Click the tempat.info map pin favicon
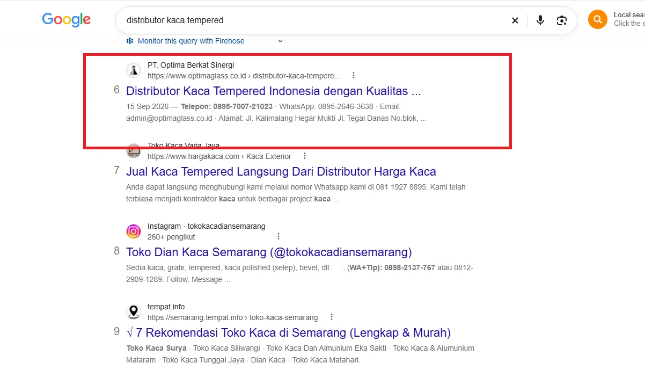The height and width of the screenshot is (377, 645). tap(134, 312)
